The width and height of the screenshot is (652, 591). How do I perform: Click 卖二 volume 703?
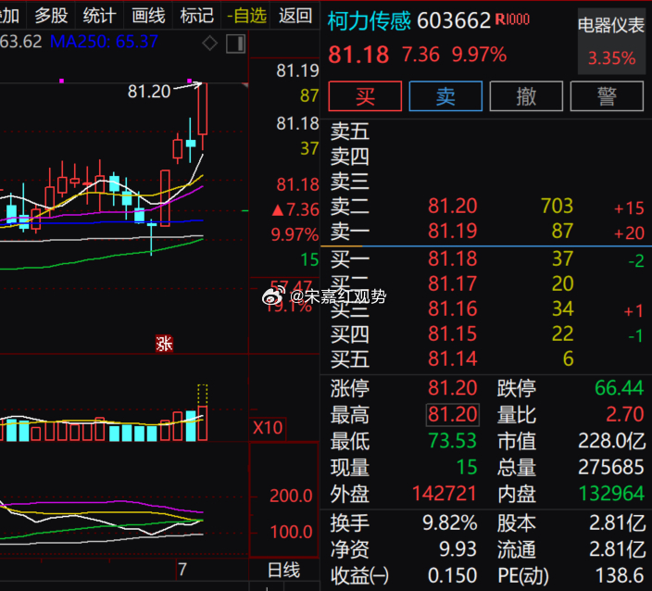point(558,206)
